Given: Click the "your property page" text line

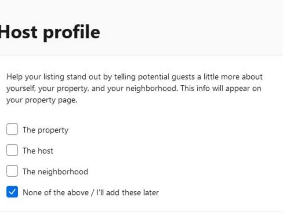Looking at the screenshot, I should tap(42, 100).
